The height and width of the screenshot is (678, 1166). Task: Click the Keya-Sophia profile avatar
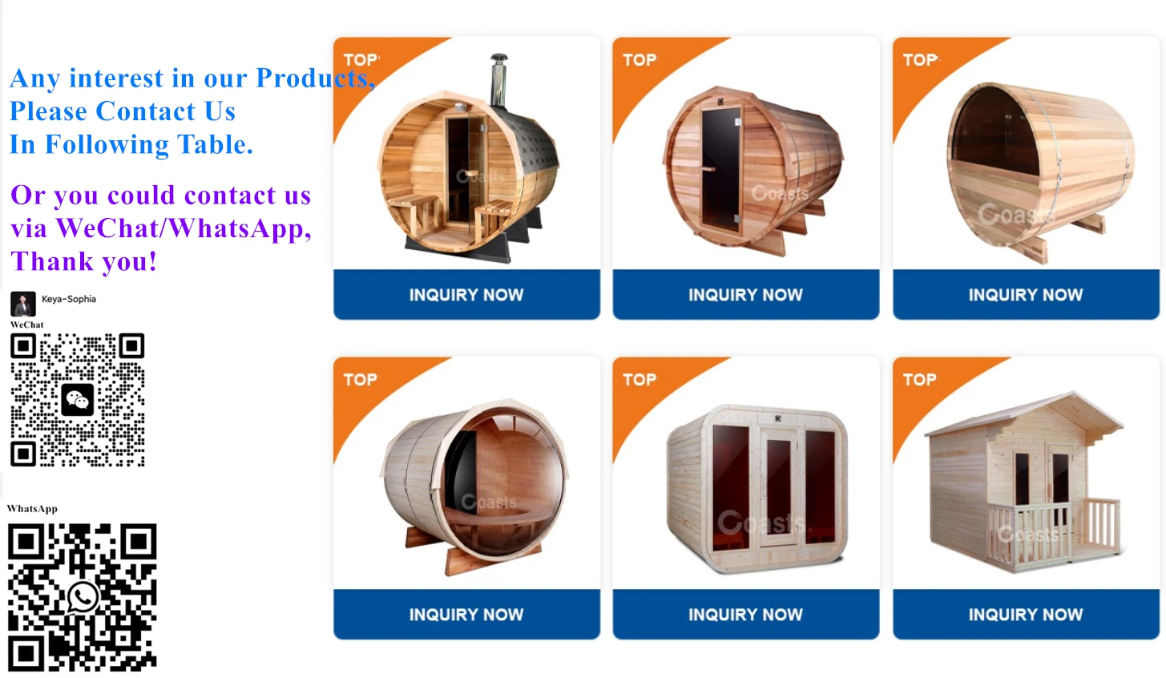click(x=23, y=304)
